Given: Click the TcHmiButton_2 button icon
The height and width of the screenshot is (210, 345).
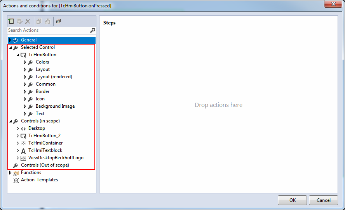Looking at the screenshot, I should pos(23,136).
